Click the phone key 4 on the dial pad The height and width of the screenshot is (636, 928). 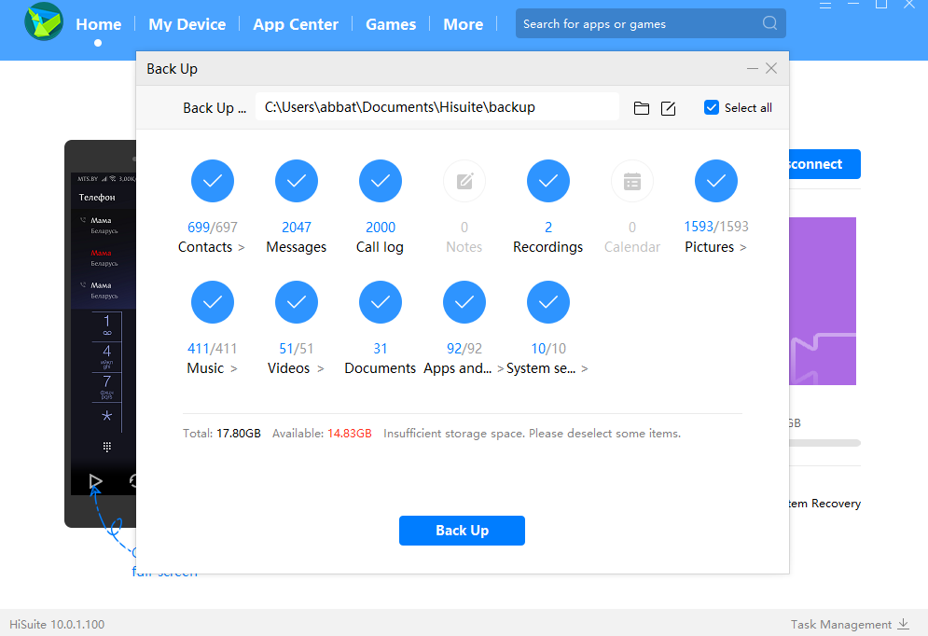point(107,356)
